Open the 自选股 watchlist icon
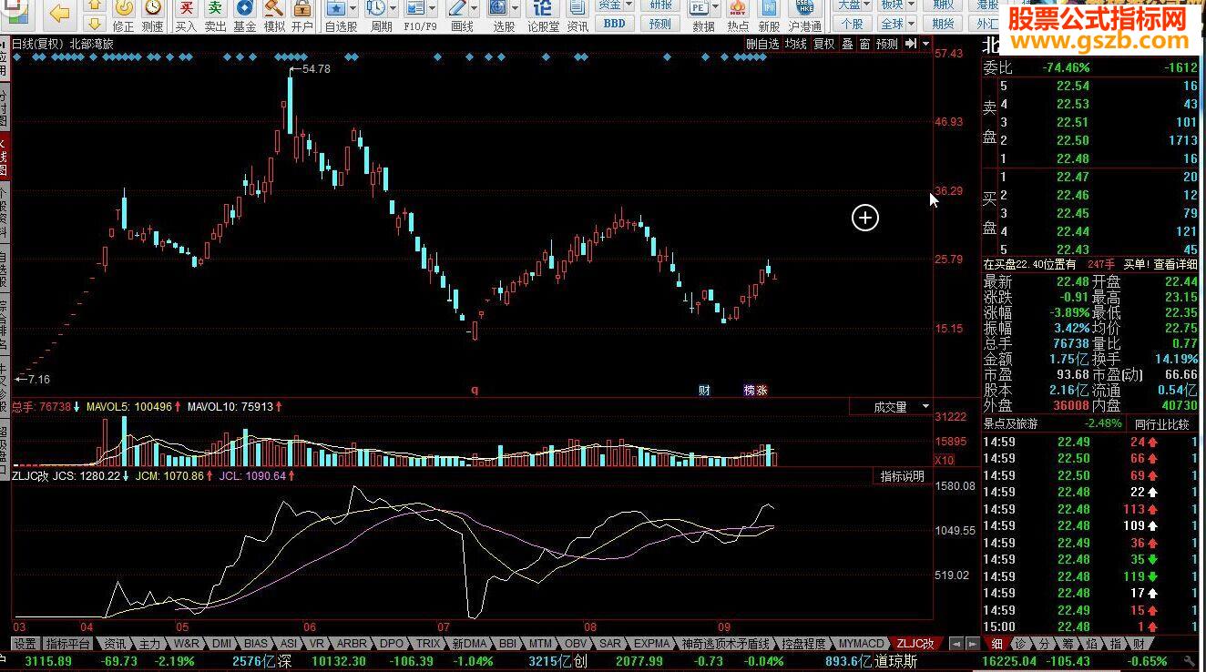The image size is (1206, 672). coord(341,16)
